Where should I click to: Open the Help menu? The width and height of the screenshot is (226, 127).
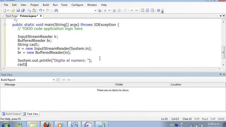pos(104,5)
